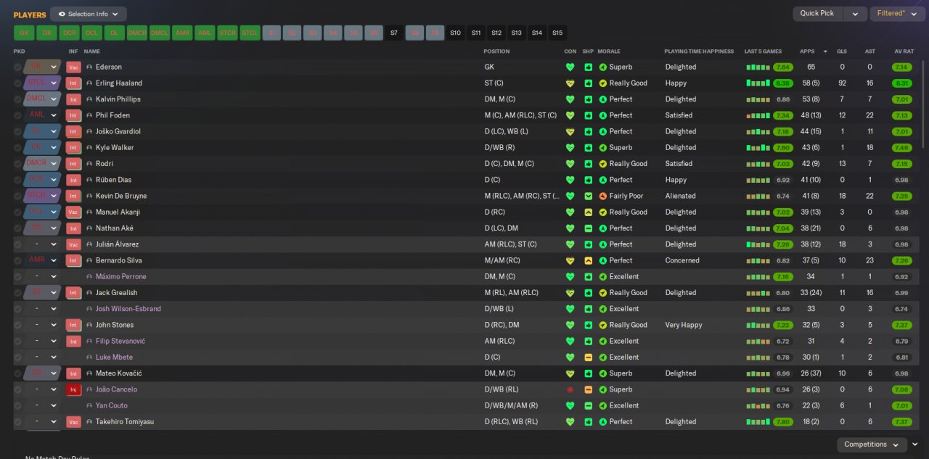This screenshot has width=929, height=459.
Task: Click the condition heart for Yan Couto
Action: click(570, 406)
